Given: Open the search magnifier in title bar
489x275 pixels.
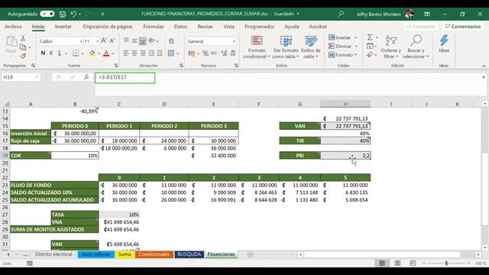Looking at the screenshot, I should click(341, 14).
